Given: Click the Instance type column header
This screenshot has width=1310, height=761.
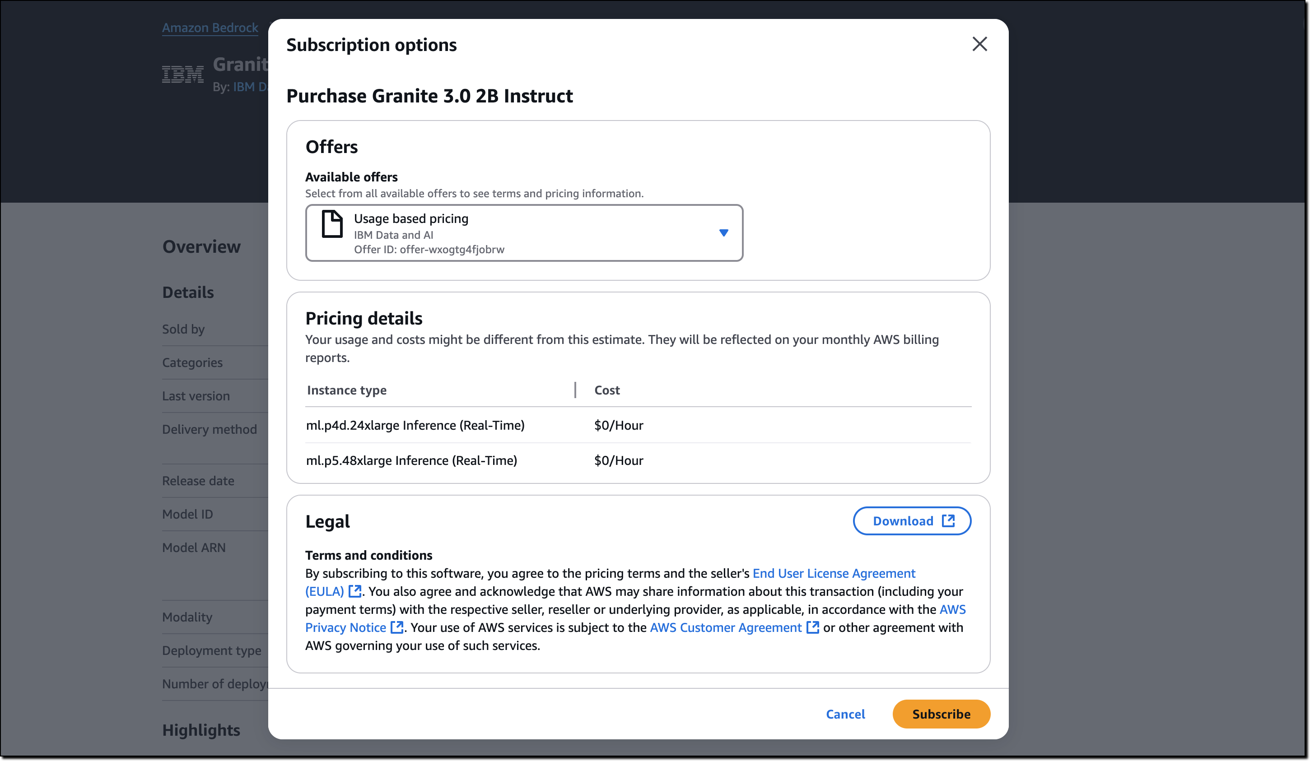Looking at the screenshot, I should point(347,390).
